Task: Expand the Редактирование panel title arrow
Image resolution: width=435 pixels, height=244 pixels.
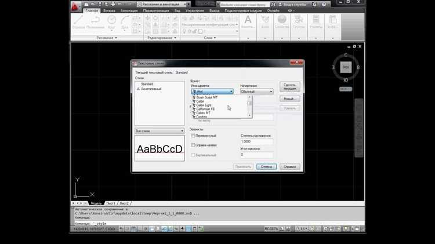Action: click(x=175, y=38)
